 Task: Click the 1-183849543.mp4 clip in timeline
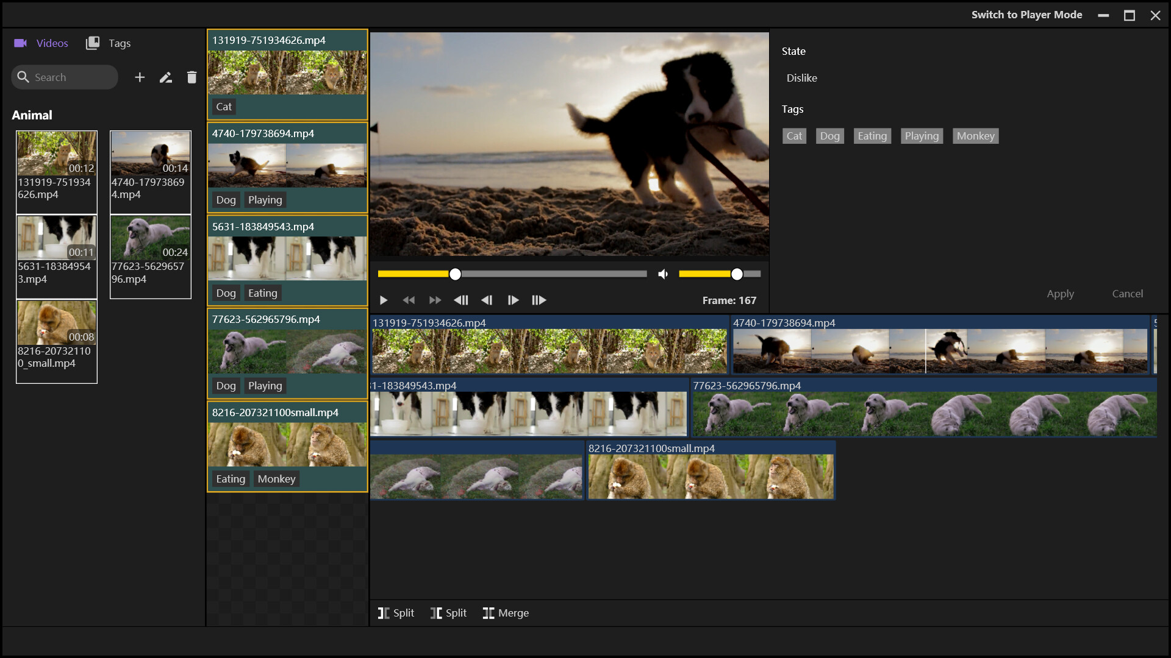(529, 408)
